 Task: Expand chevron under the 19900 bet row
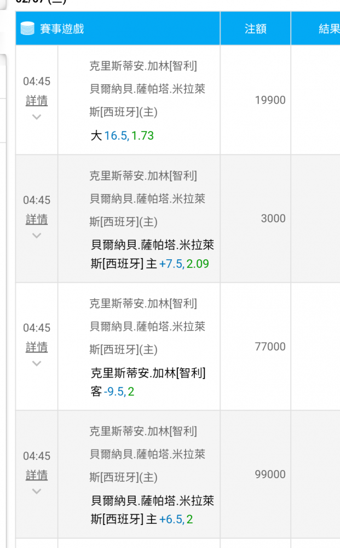coord(37,117)
